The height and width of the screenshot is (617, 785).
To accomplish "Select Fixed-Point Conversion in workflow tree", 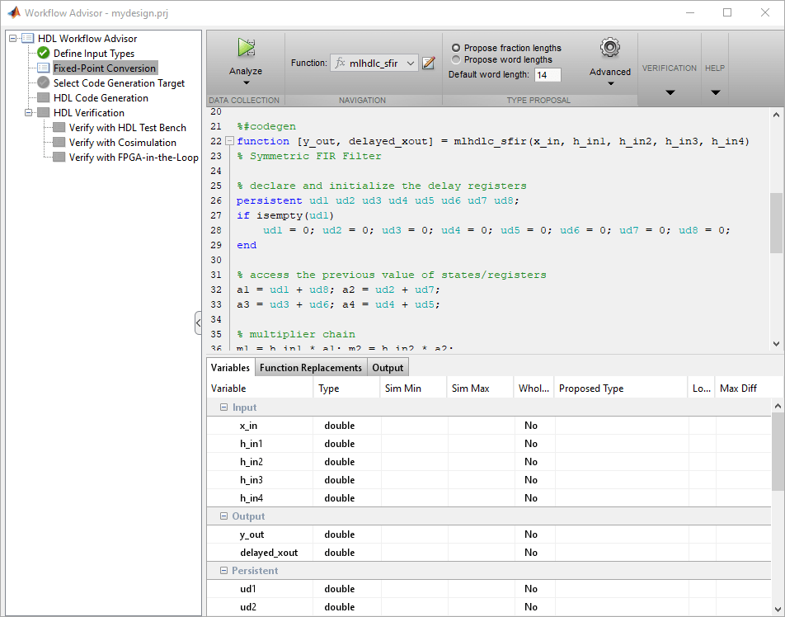I will [x=105, y=68].
